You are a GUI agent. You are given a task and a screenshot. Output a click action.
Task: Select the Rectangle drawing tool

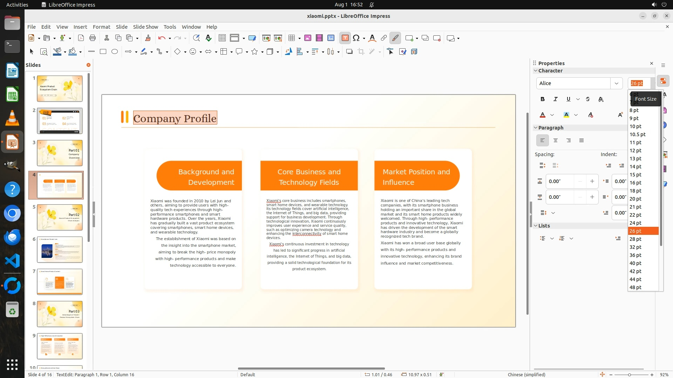[x=103, y=52]
